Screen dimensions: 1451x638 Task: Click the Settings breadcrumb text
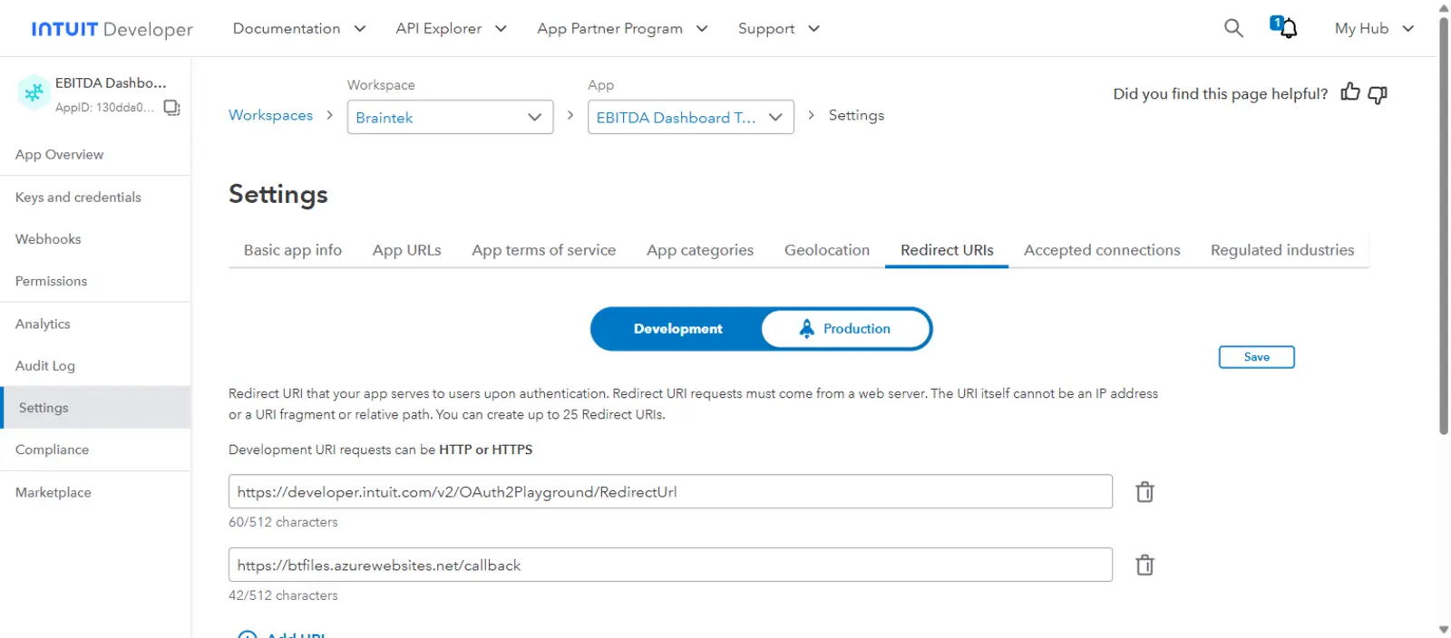[856, 115]
